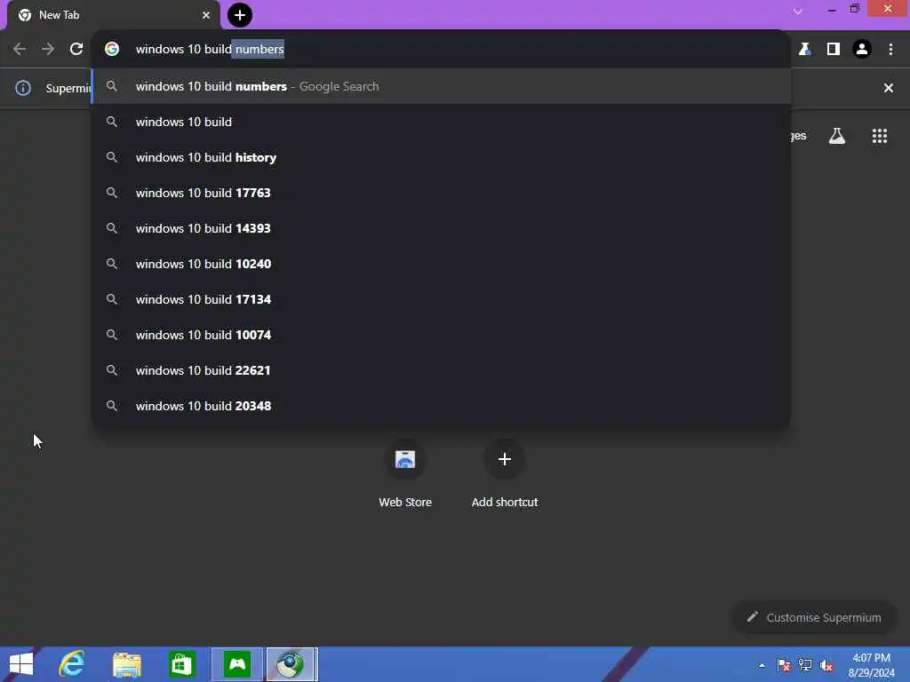Reload the current page
The image size is (910, 682).
click(76, 50)
